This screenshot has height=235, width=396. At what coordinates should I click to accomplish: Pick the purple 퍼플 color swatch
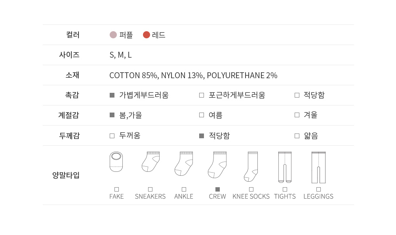[x=113, y=35]
